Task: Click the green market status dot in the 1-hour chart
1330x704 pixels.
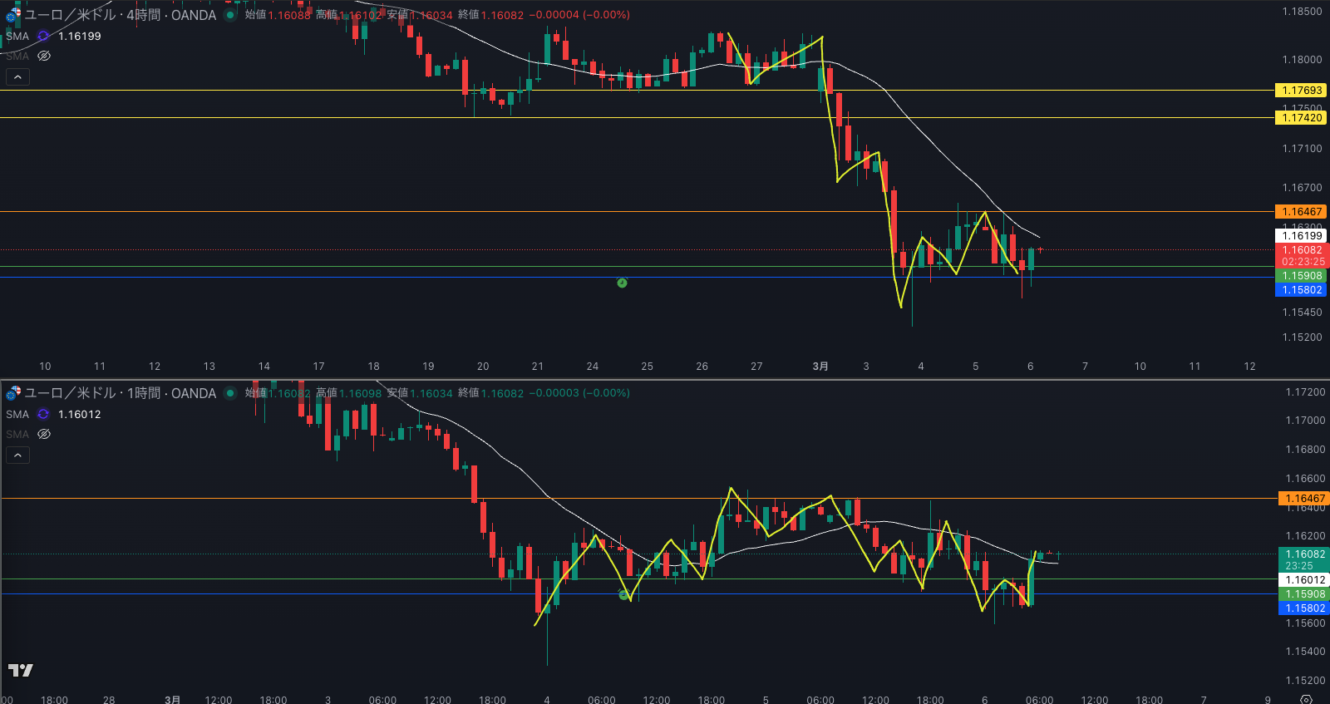Action: [230, 393]
